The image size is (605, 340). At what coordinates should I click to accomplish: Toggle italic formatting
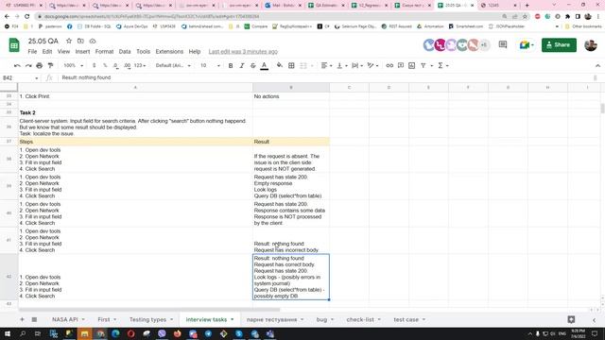[242, 65]
